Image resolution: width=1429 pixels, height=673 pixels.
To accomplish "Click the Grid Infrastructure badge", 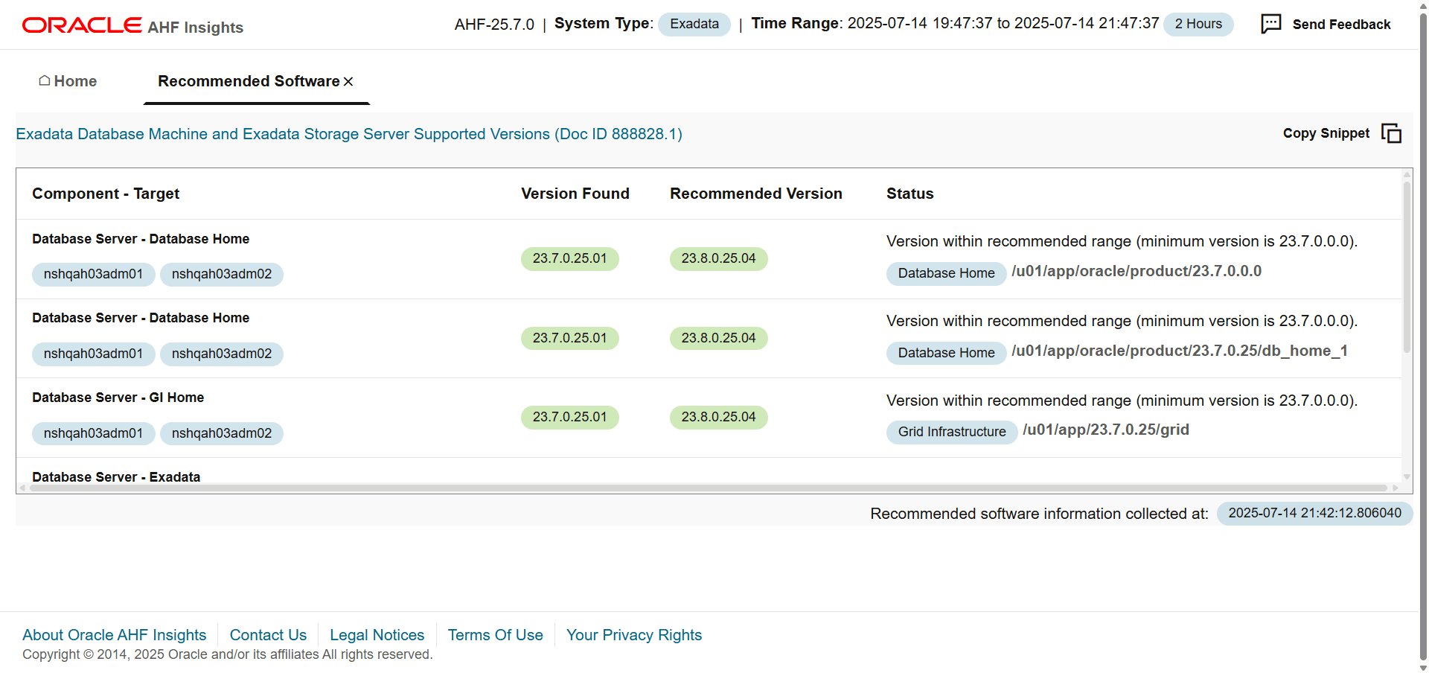I will pos(952,432).
